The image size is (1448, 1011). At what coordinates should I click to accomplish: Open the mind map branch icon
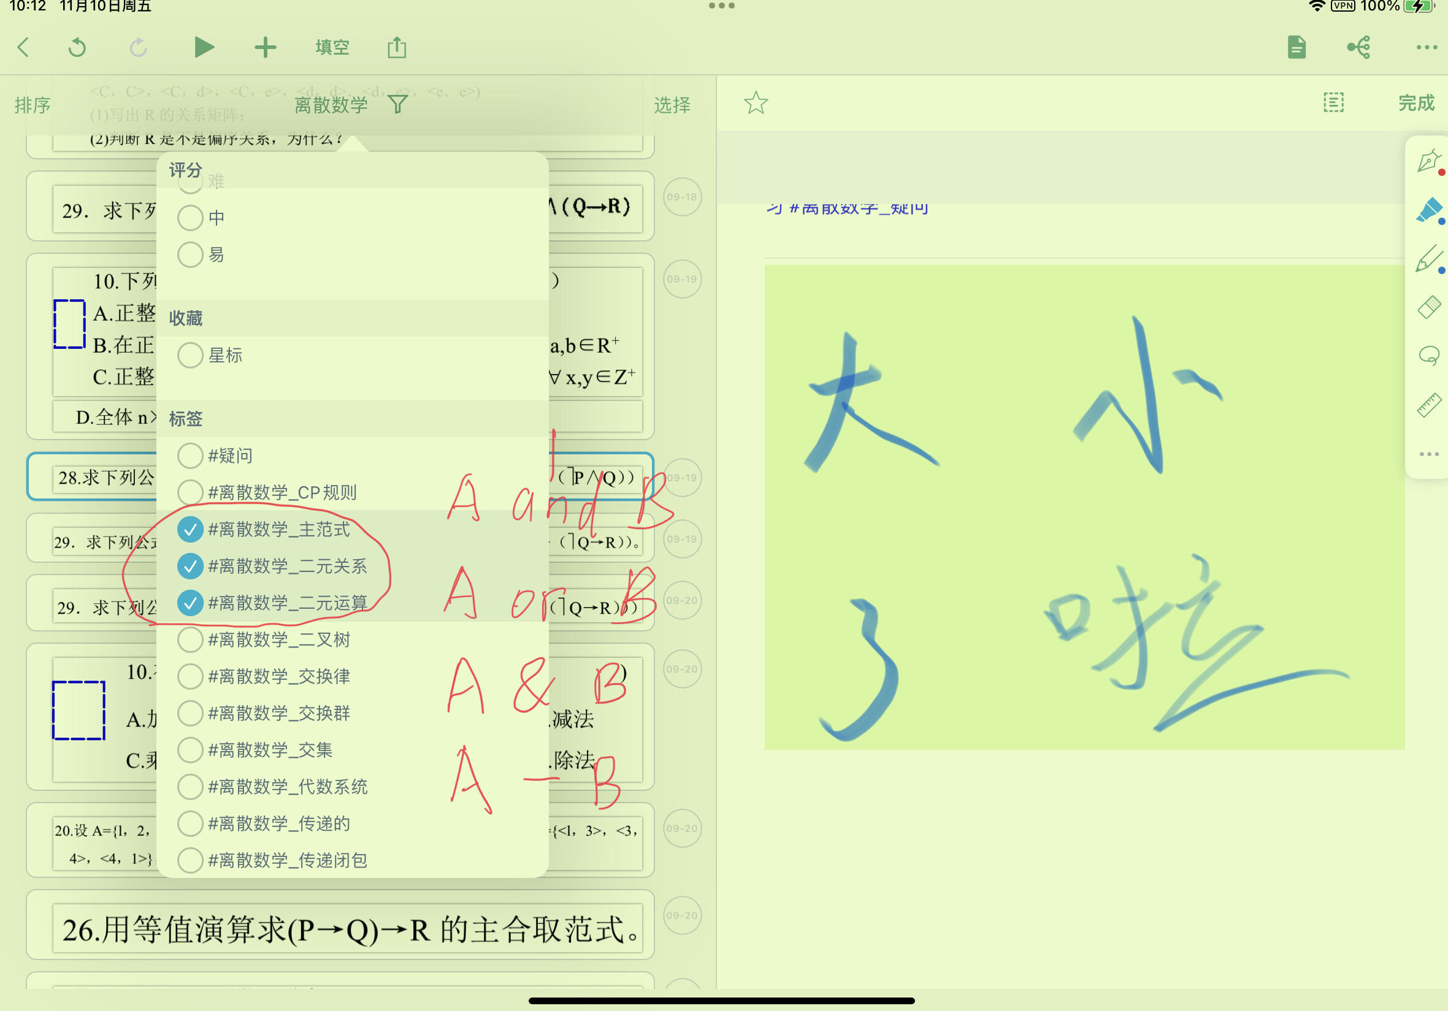tap(1358, 47)
